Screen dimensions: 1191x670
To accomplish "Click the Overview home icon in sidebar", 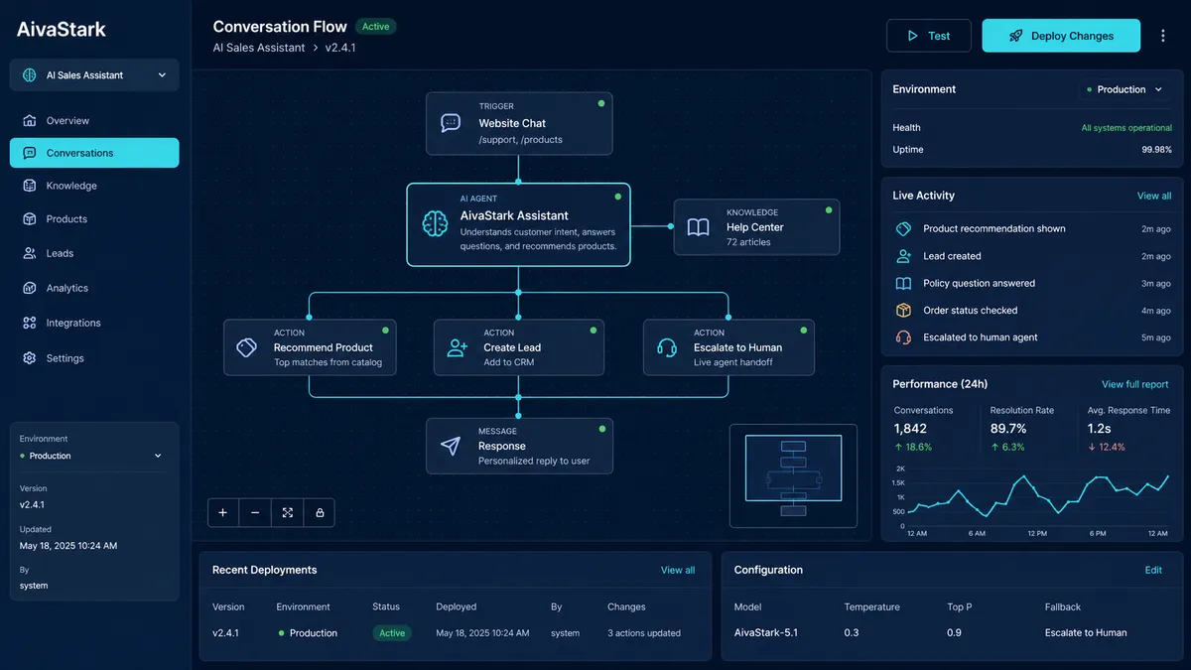I will tap(28, 120).
